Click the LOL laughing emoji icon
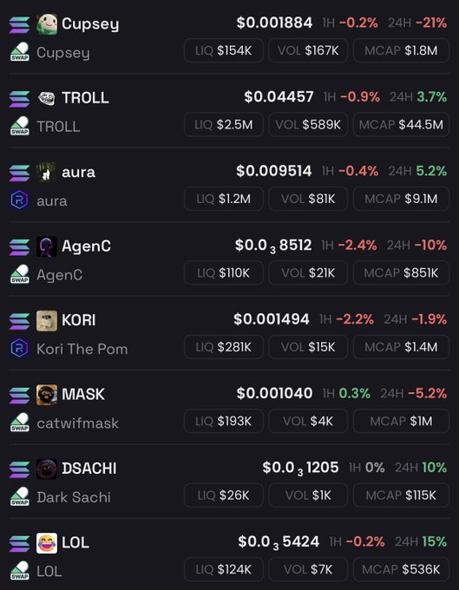Viewport: 459px width, 590px height. click(47, 543)
